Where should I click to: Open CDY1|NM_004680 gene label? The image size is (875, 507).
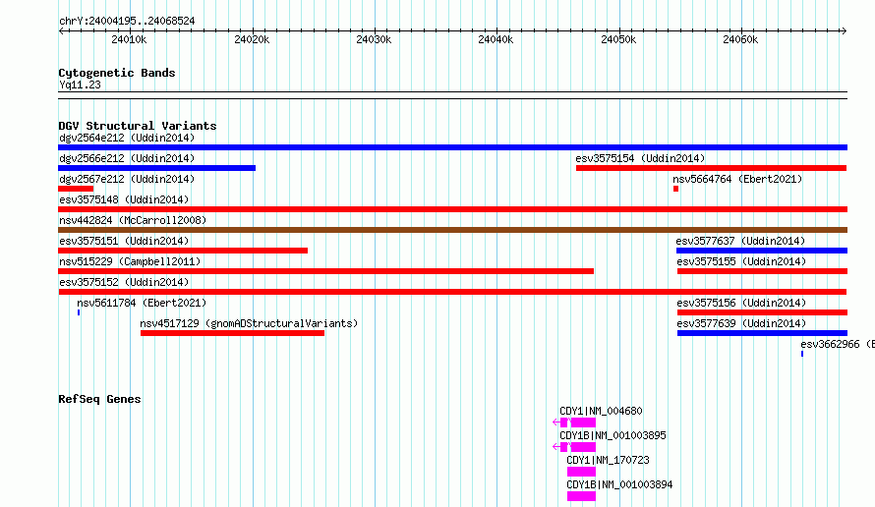pos(601,411)
